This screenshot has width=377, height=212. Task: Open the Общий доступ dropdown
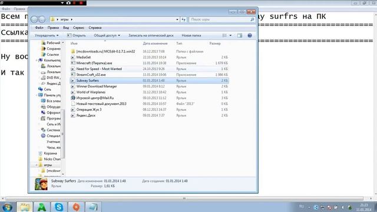pyautogui.click(x=107, y=35)
